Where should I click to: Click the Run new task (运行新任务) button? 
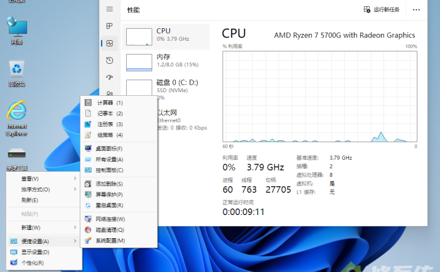tap(382, 9)
